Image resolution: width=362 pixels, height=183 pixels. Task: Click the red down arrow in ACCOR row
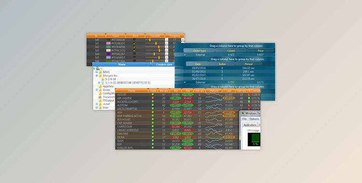(x=249, y=94)
